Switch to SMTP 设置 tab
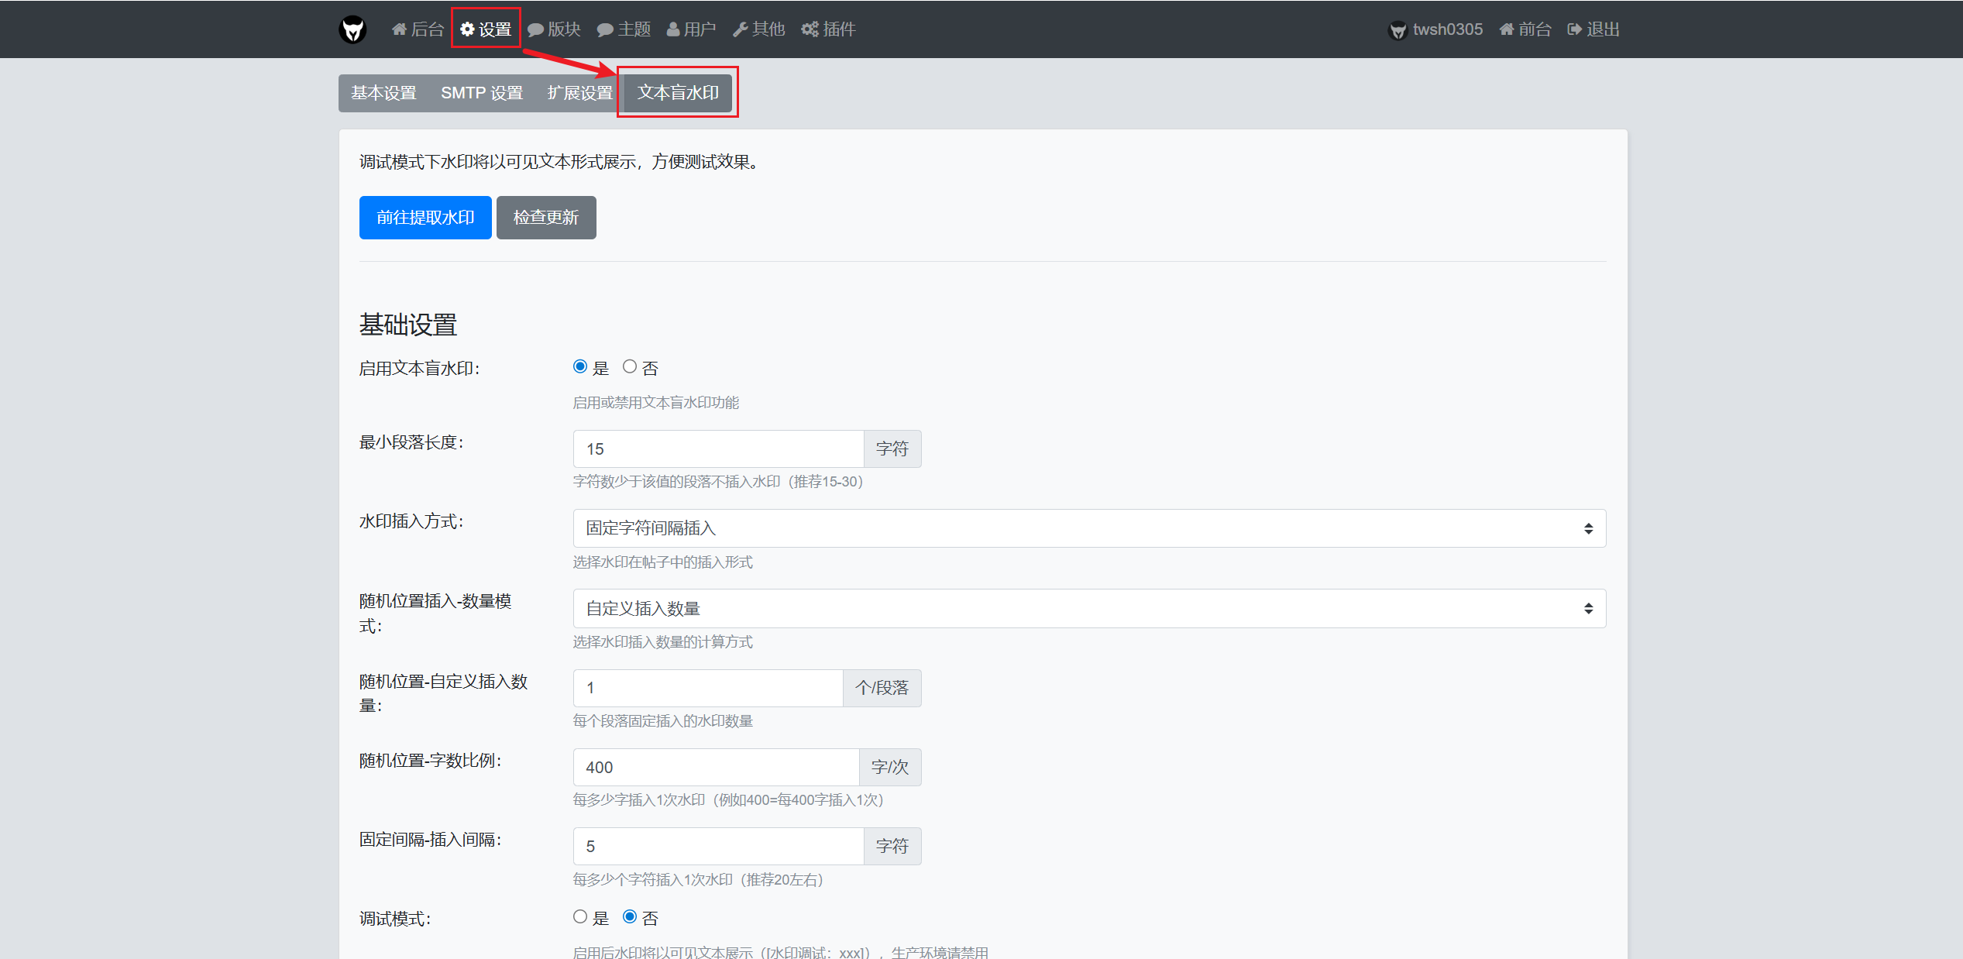 point(482,93)
